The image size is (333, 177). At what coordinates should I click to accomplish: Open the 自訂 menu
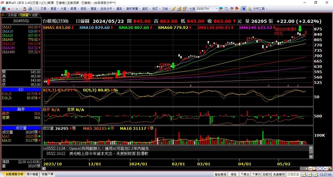[x=156, y=9]
